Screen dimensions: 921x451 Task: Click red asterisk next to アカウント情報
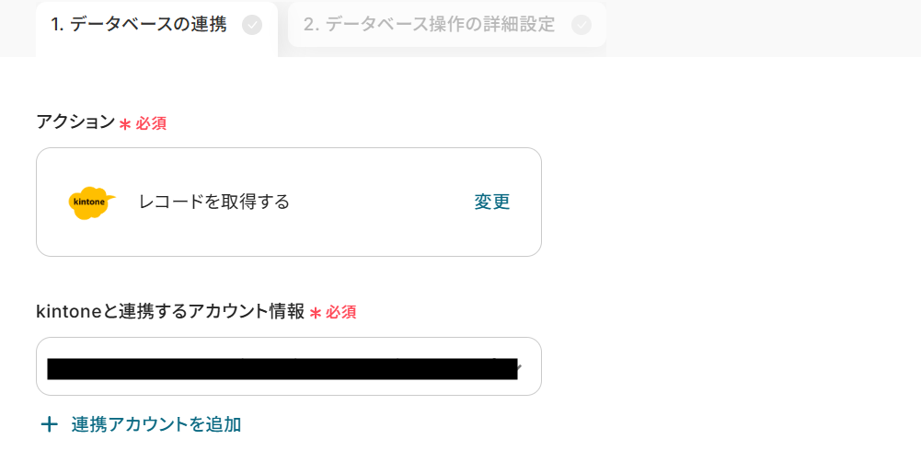[316, 313]
